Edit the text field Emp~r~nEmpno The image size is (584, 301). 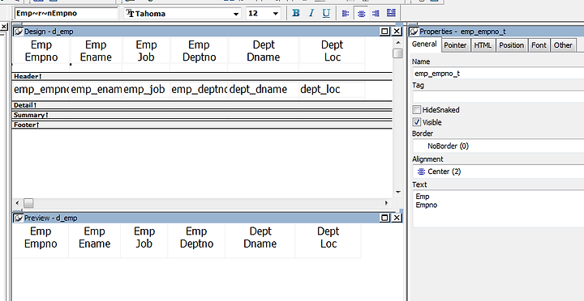pos(67,14)
